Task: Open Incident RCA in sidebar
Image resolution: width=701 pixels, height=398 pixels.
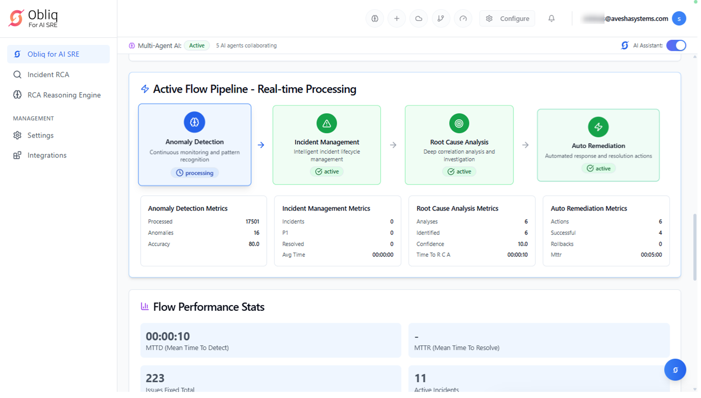Action: pos(48,74)
